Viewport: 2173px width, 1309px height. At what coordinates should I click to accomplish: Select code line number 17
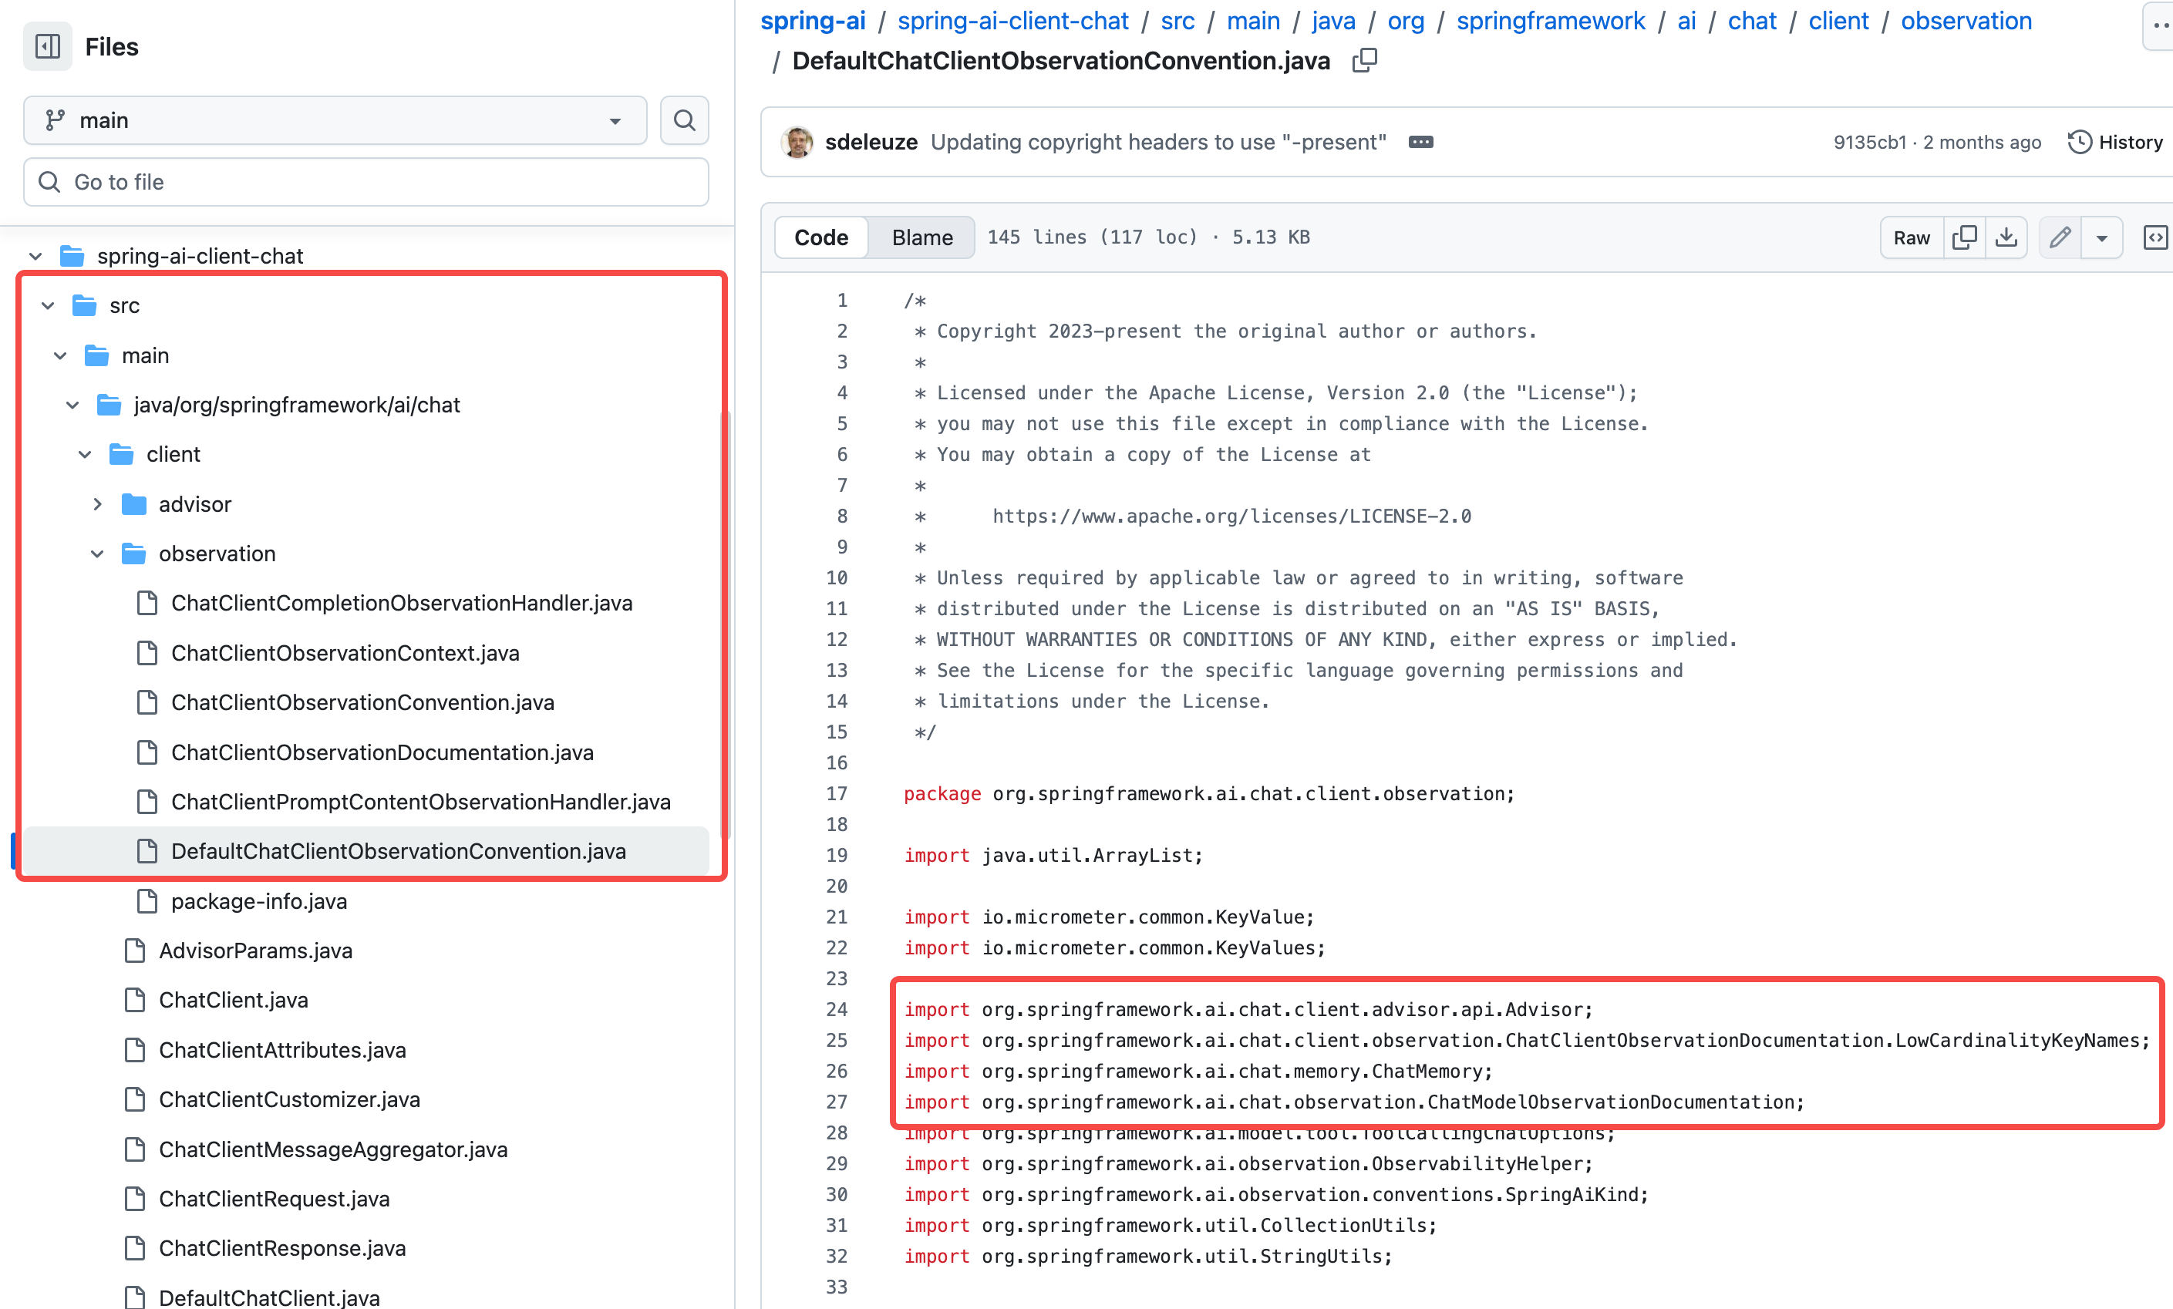836,793
